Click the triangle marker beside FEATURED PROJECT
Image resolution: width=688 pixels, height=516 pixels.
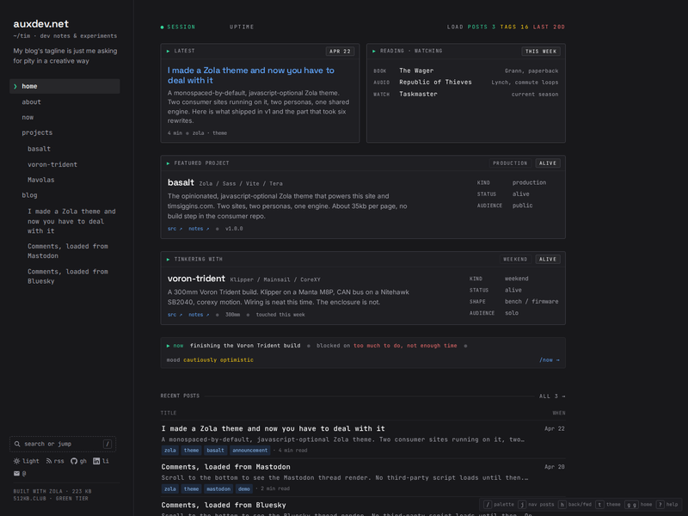click(168, 163)
